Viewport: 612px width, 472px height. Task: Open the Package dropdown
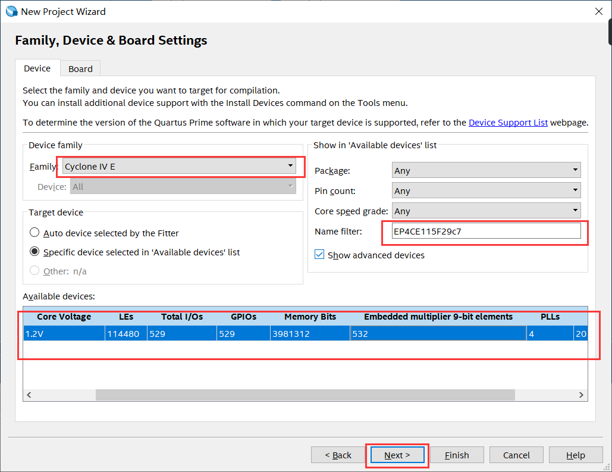(487, 170)
